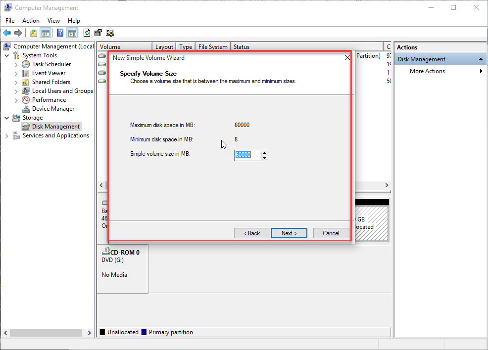Click the Refresh toolbar icon
488x350 pixels.
(87, 33)
